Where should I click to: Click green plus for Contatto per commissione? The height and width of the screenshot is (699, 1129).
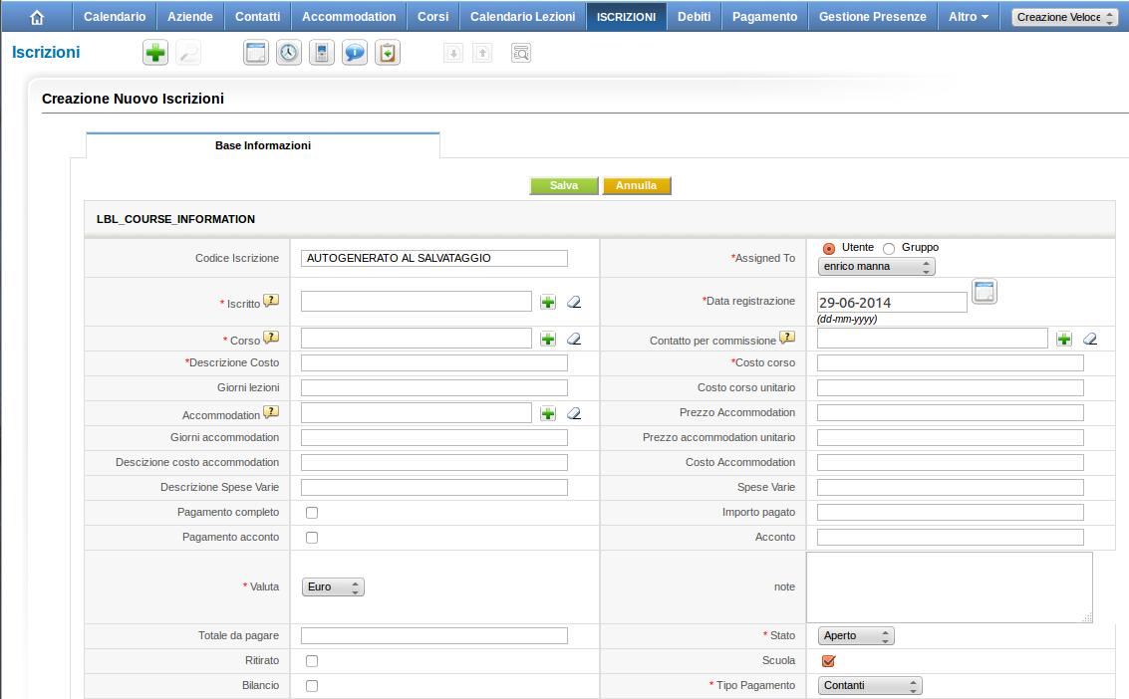(x=1064, y=339)
